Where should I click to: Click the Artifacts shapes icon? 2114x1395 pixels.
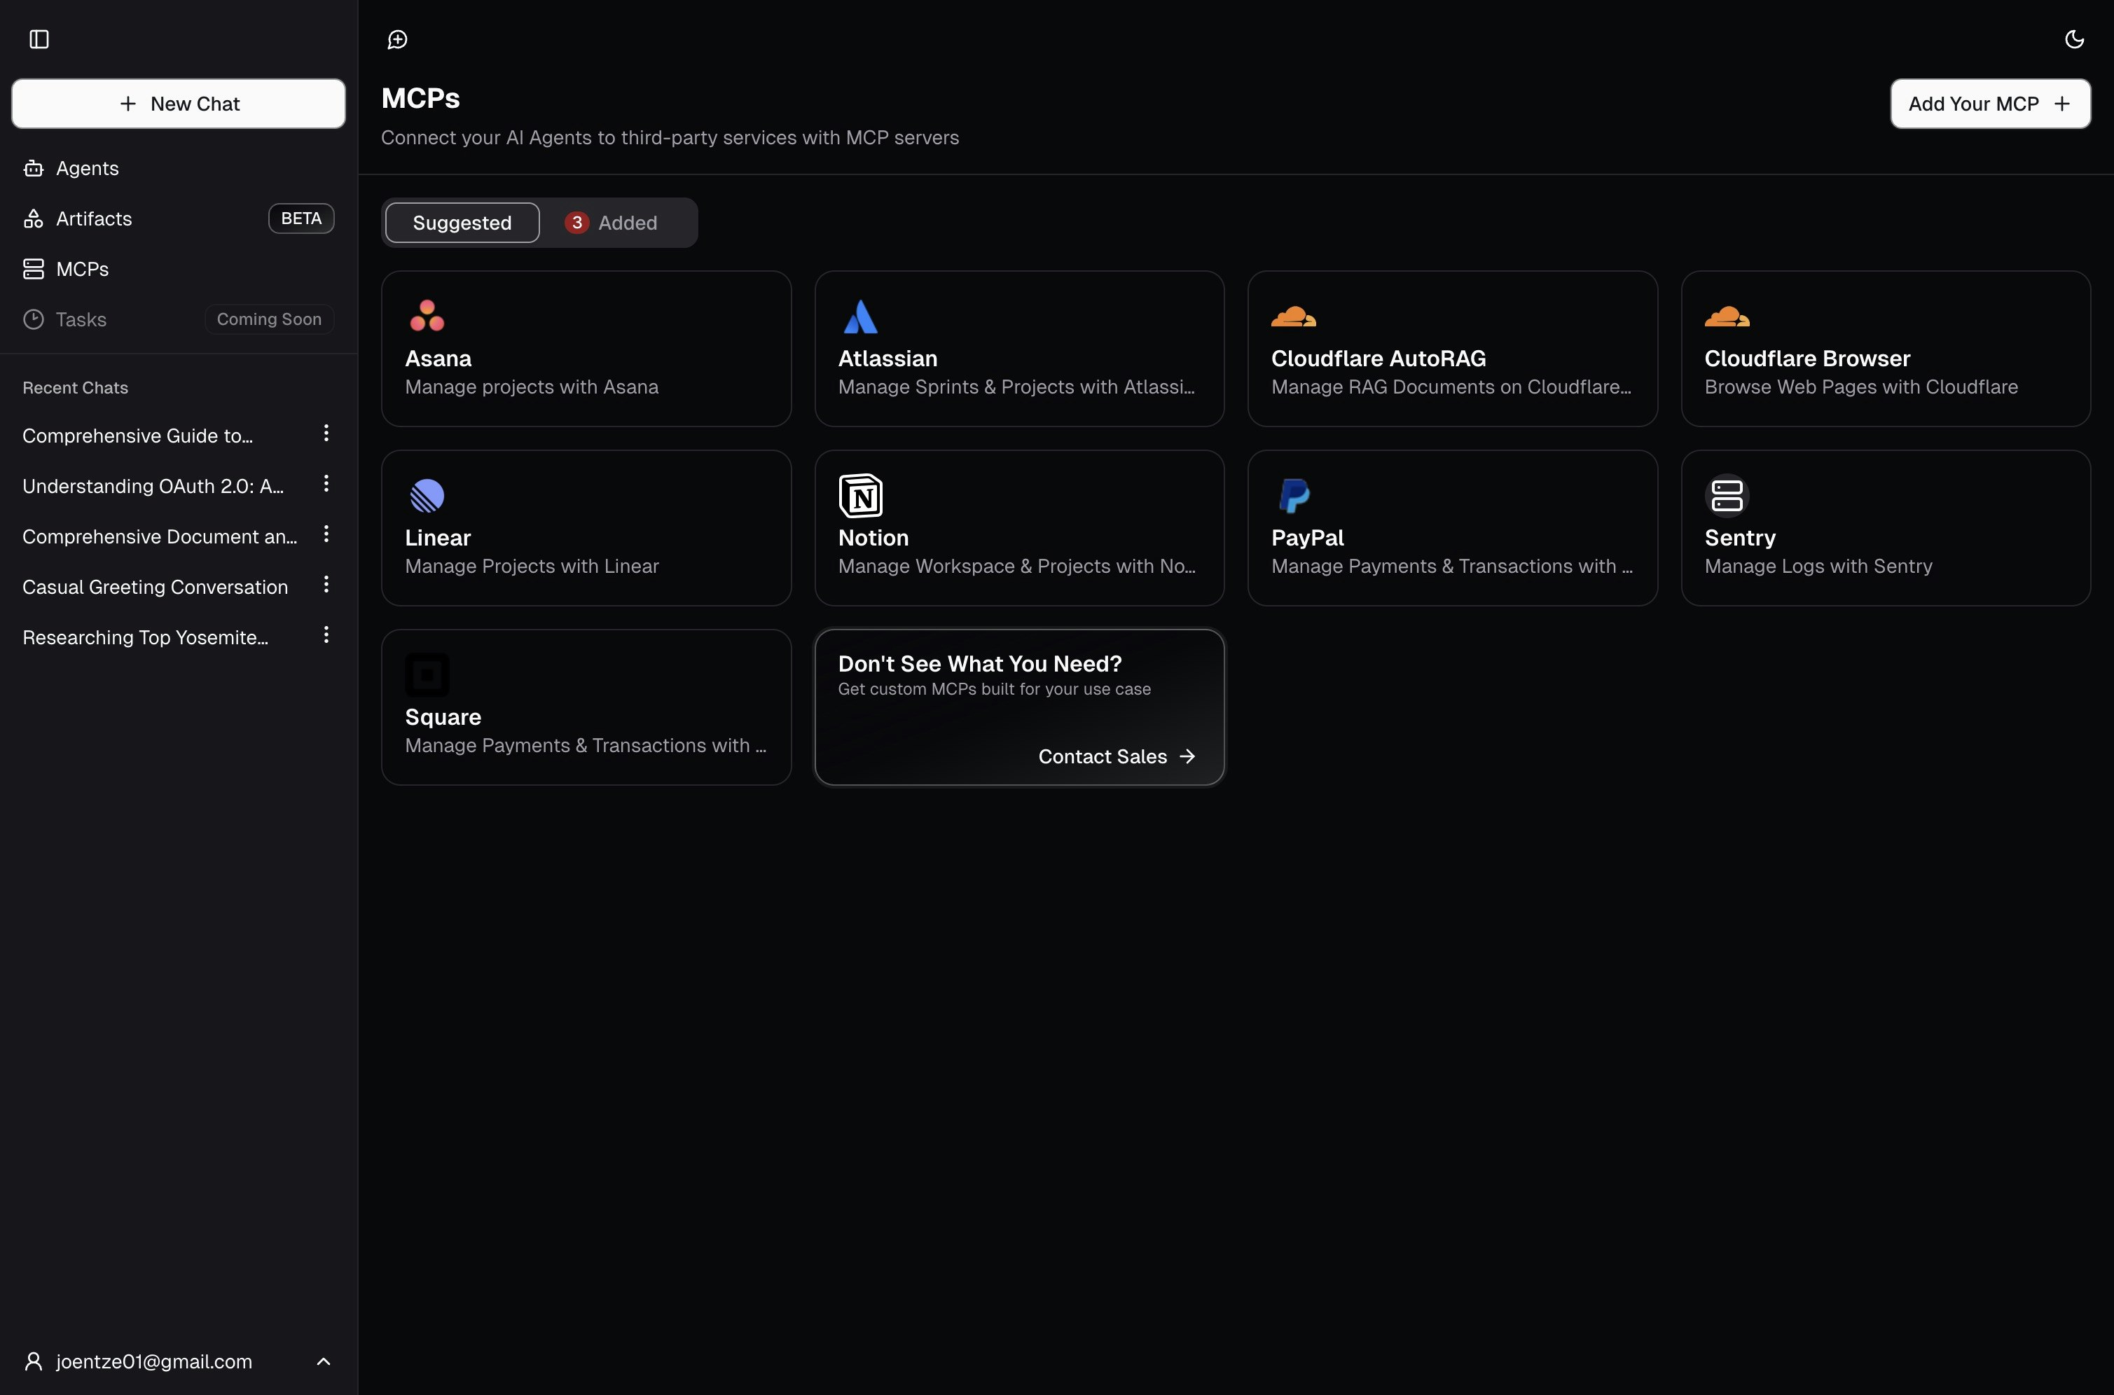pos(34,219)
